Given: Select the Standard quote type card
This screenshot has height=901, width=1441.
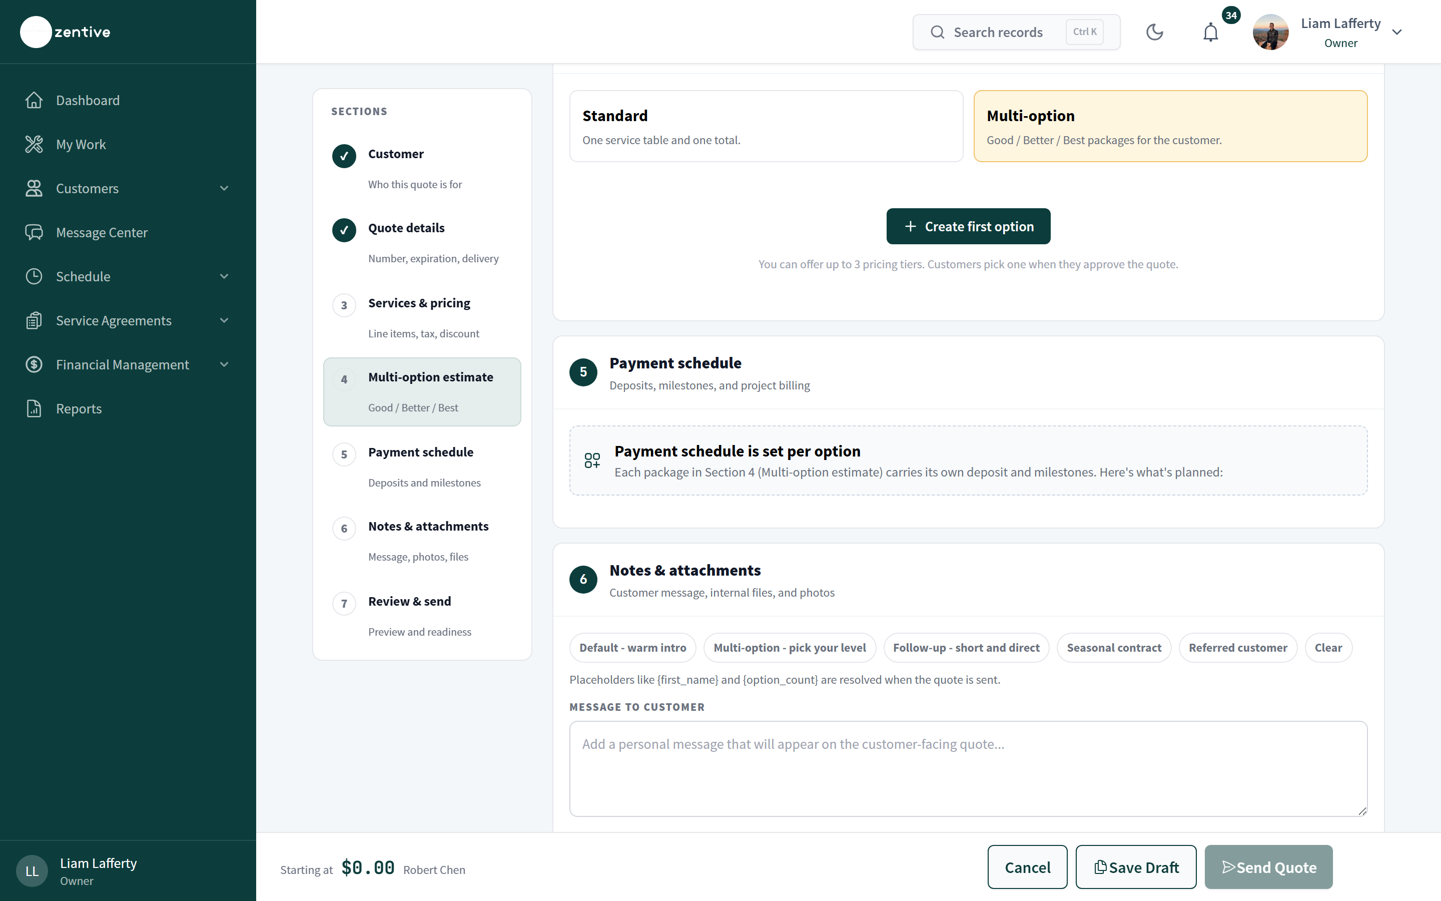Looking at the screenshot, I should coord(767,126).
